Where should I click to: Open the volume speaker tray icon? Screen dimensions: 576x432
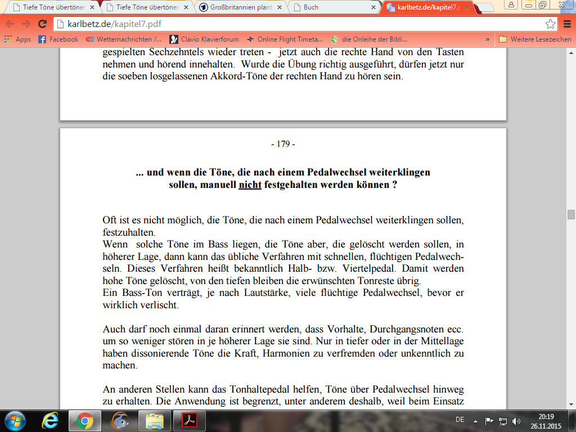[516, 421]
